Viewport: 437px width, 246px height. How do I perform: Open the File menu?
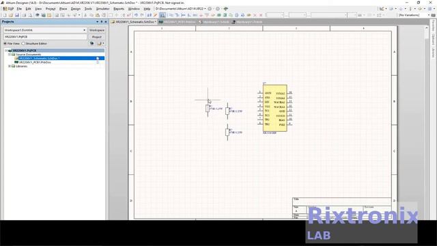(19, 9)
